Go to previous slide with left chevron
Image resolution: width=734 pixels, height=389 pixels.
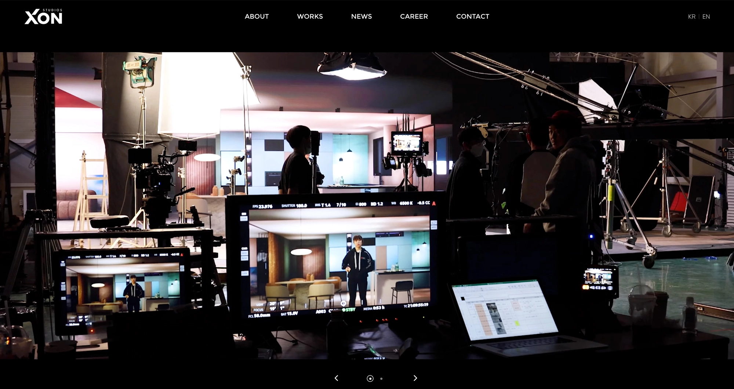click(336, 378)
